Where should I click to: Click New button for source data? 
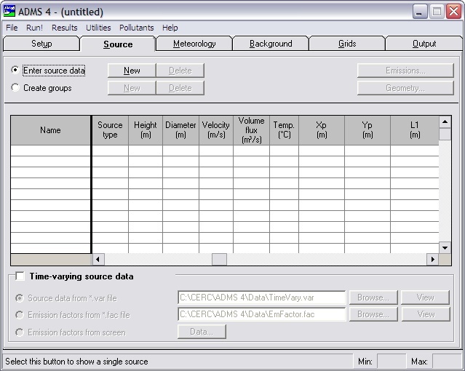[x=132, y=71]
